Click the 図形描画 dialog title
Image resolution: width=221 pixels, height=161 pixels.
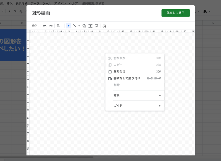coord(41,13)
